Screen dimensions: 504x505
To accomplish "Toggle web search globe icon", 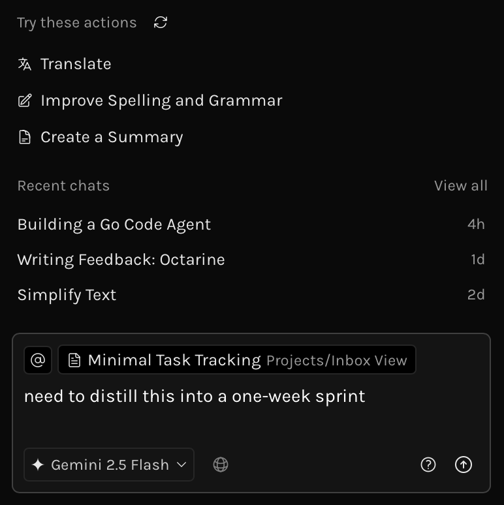I will click(x=221, y=465).
